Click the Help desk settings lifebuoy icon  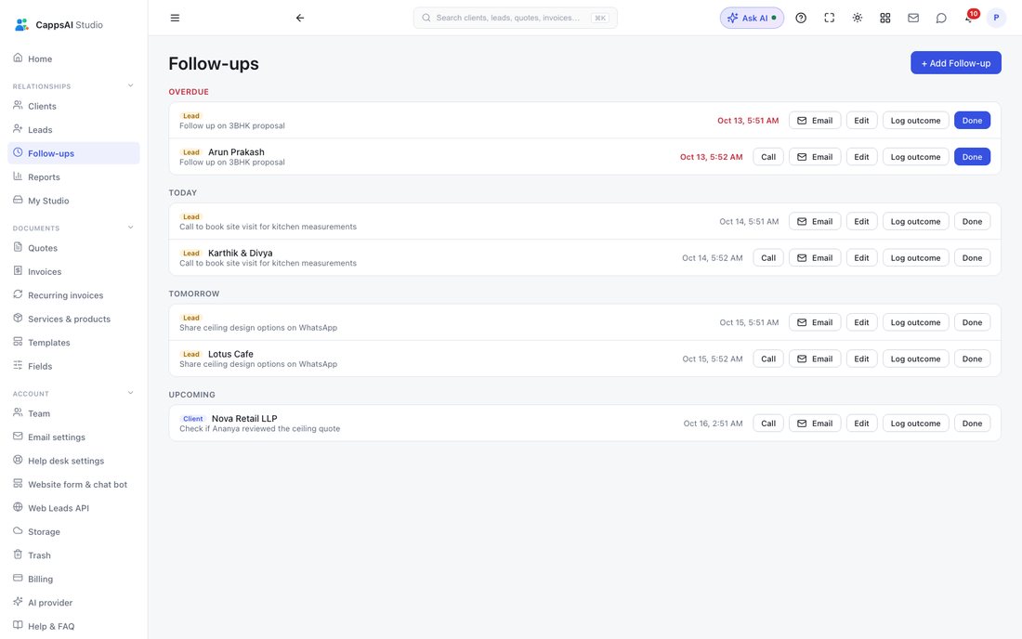pos(18,460)
